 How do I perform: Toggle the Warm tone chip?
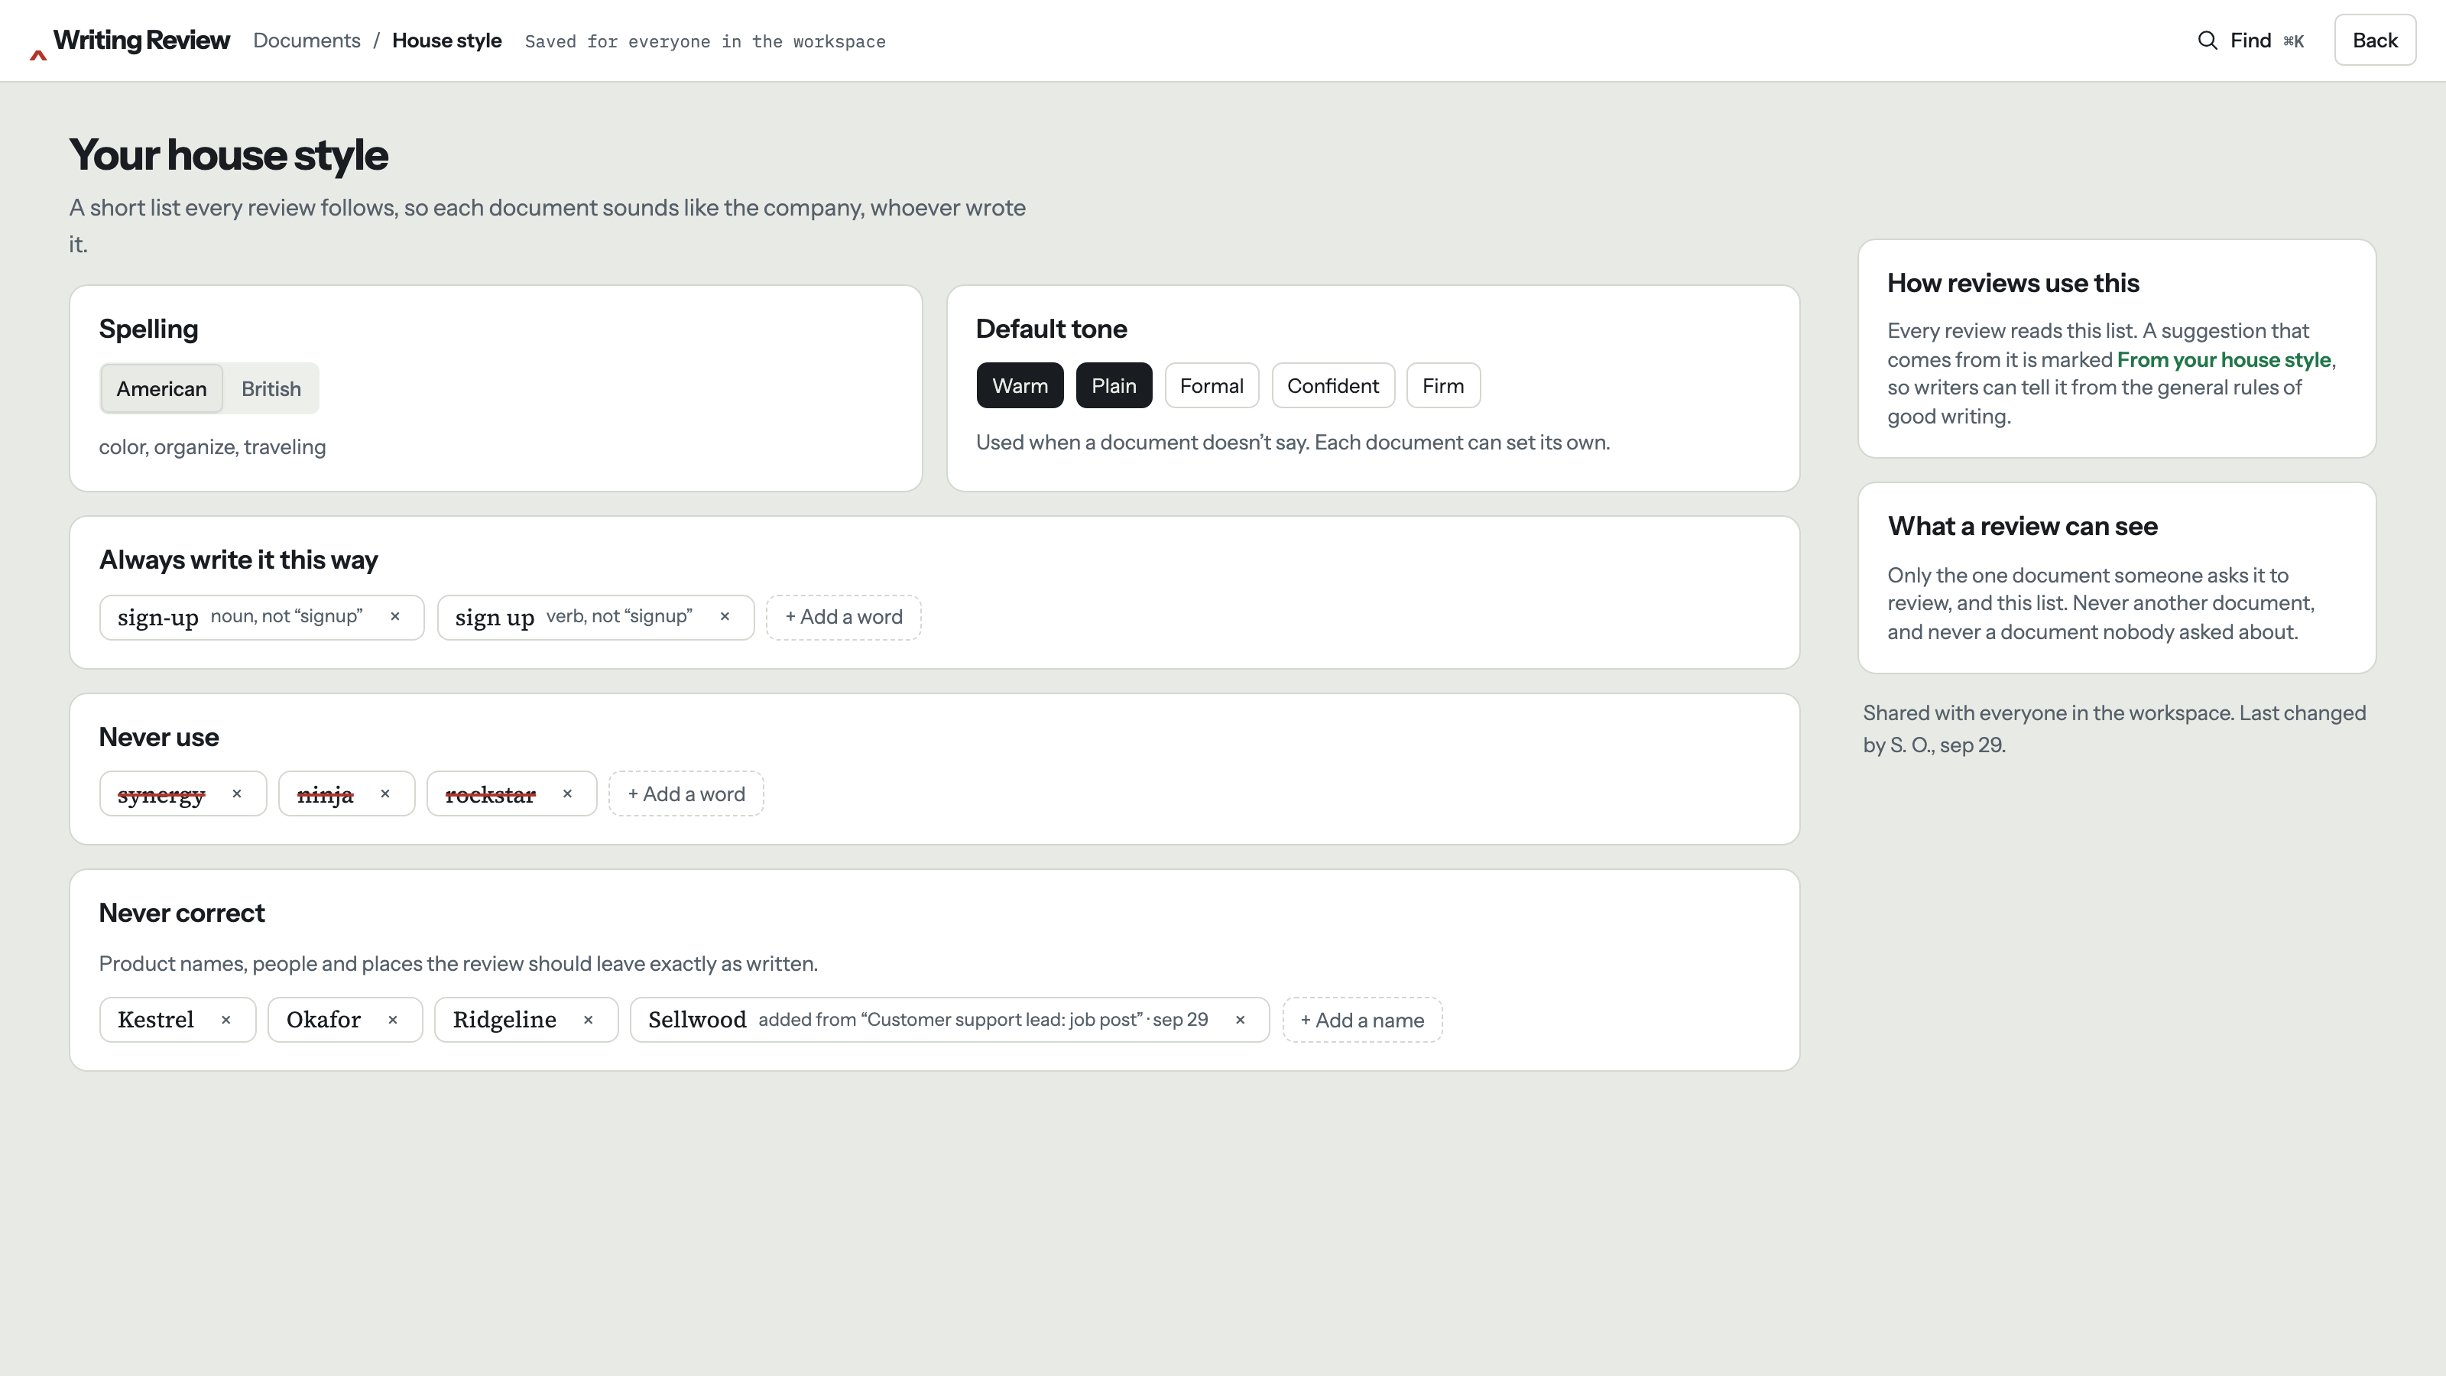pos(1020,385)
